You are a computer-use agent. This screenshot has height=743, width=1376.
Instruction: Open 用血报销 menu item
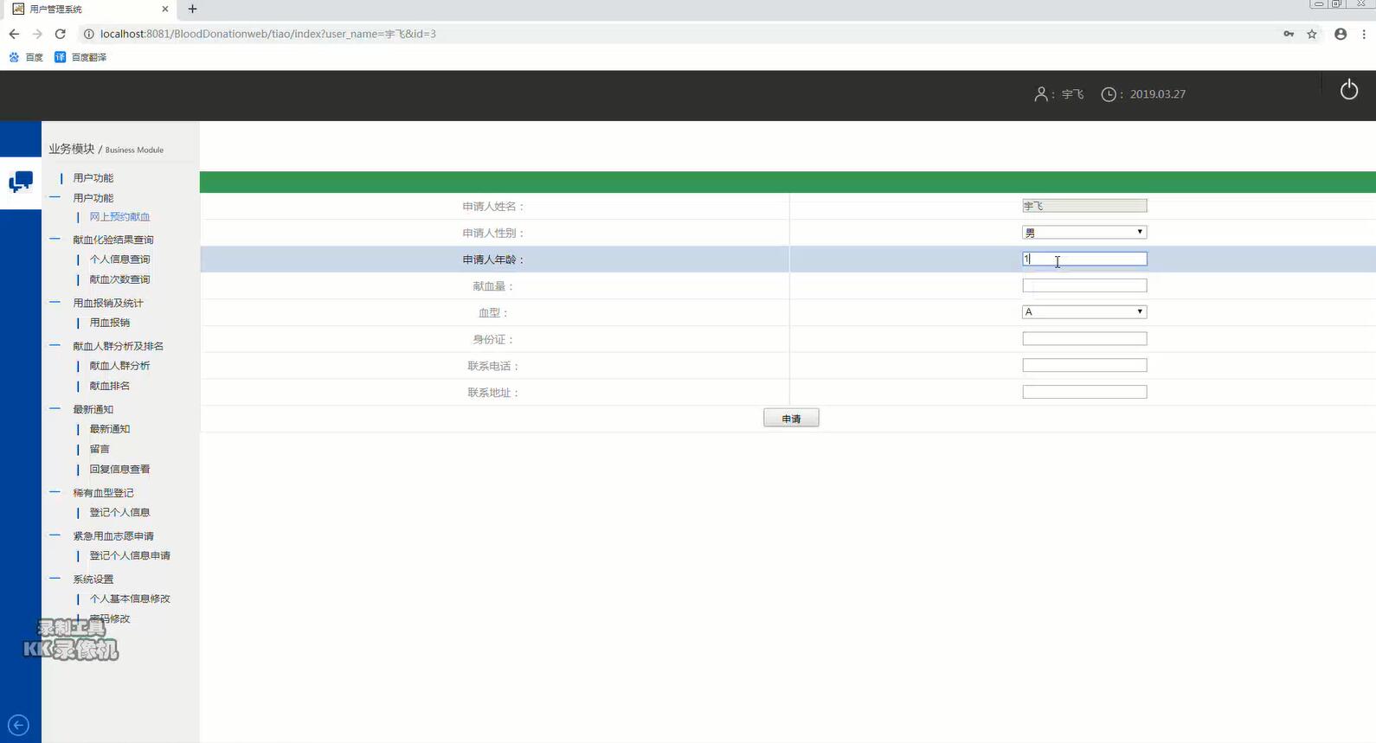click(x=110, y=323)
